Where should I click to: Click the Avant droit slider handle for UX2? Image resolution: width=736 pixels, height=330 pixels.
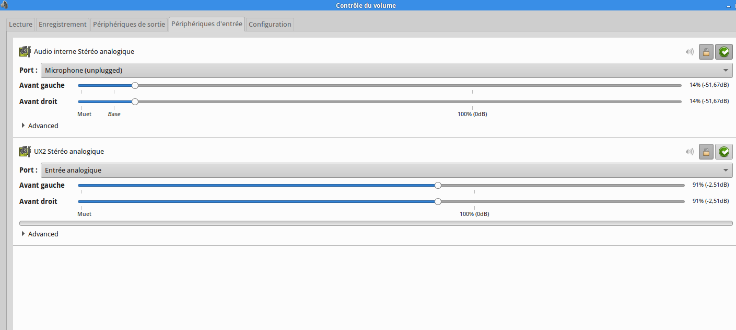pos(438,201)
